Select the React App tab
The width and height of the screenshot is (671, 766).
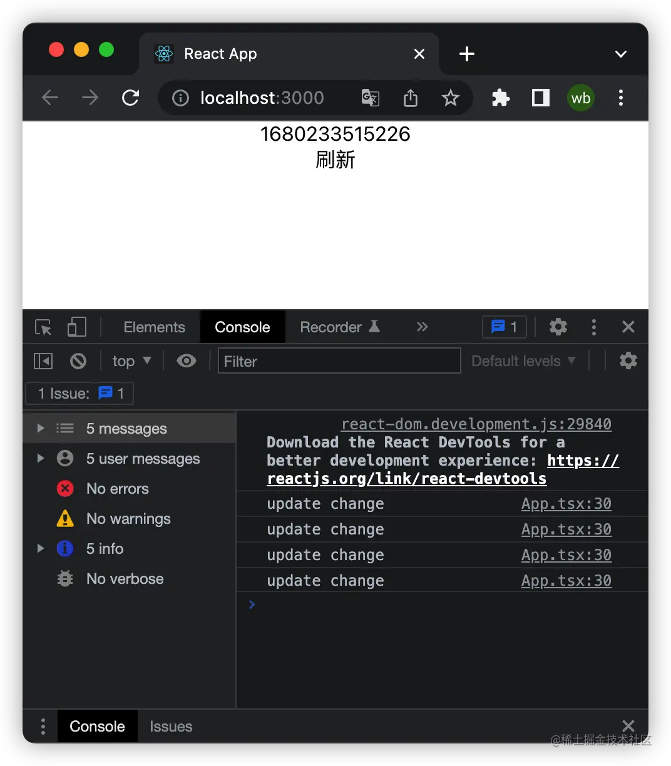(288, 54)
